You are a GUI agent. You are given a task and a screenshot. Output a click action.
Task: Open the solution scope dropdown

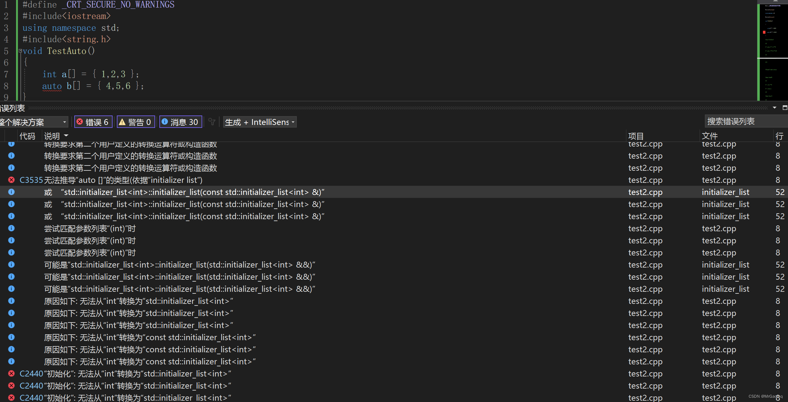tap(34, 122)
